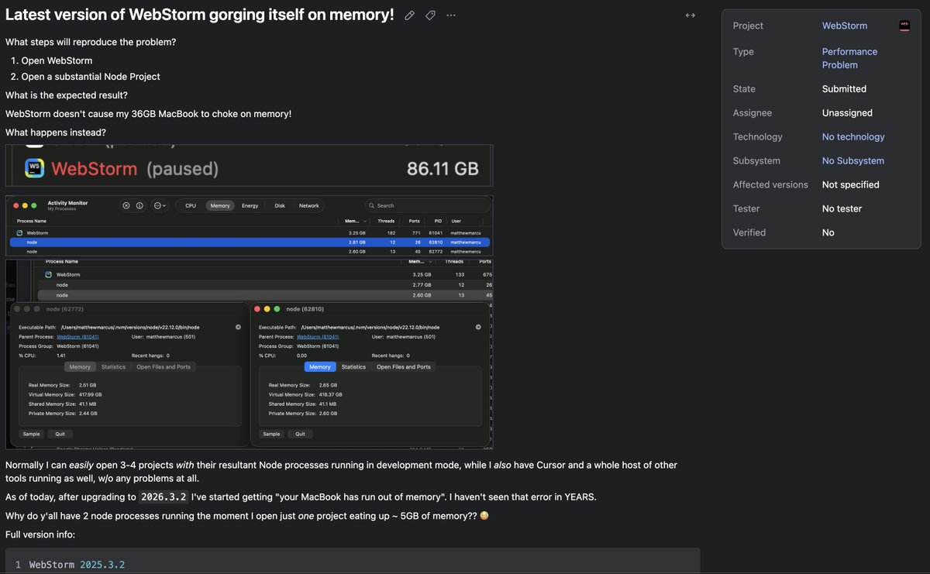
Task: Click the Search field in Activity Monitor screenshot
Action: pos(428,205)
